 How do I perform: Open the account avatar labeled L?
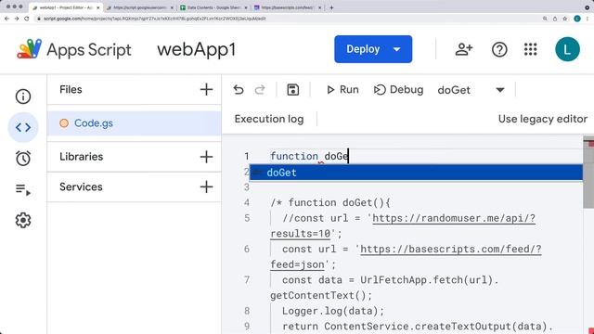click(567, 49)
